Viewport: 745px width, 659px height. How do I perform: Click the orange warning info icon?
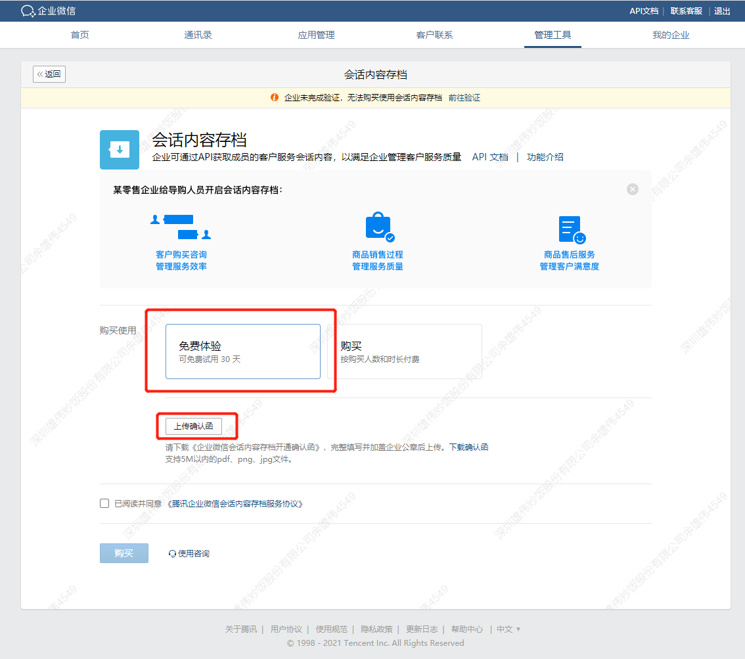(x=274, y=97)
